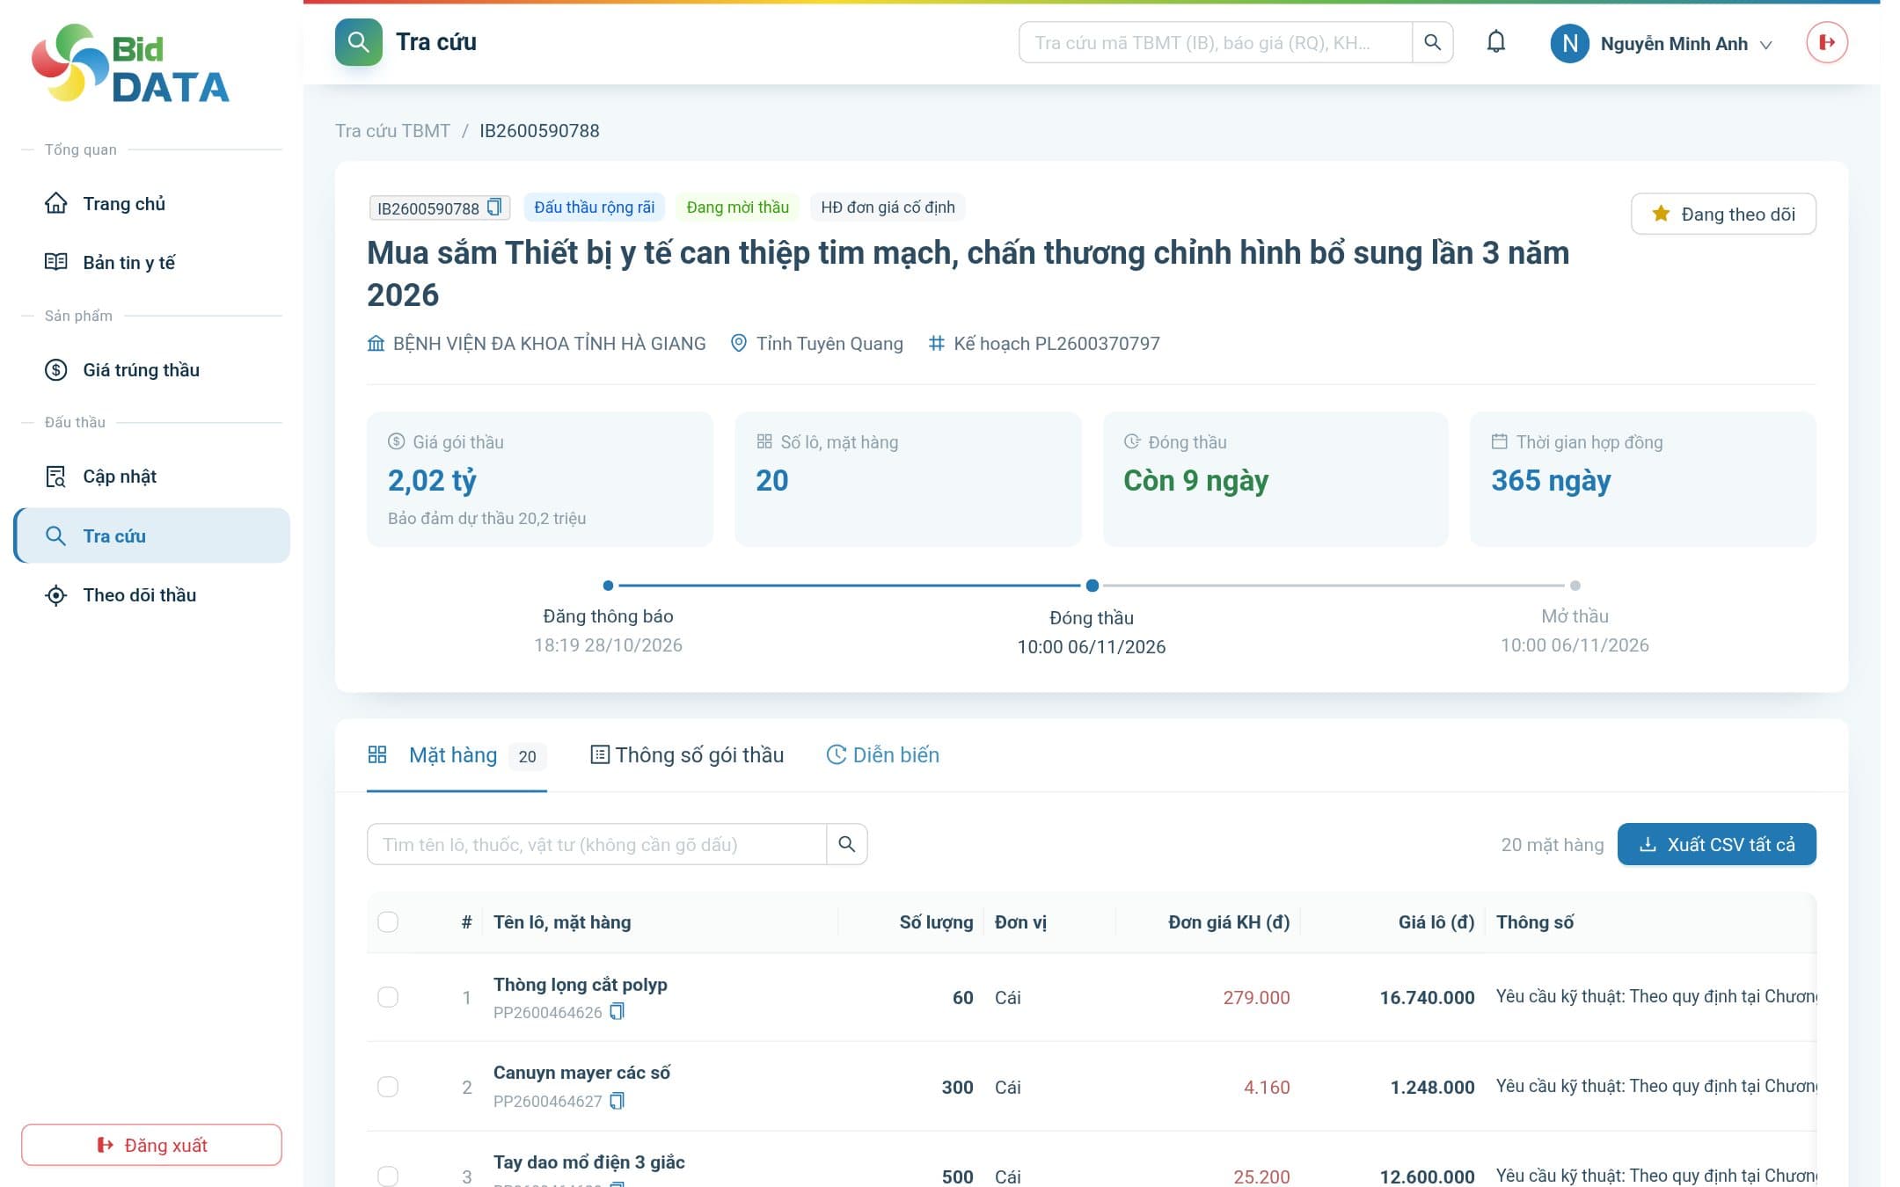Click the green Tra cứu header icon

(358, 42)
